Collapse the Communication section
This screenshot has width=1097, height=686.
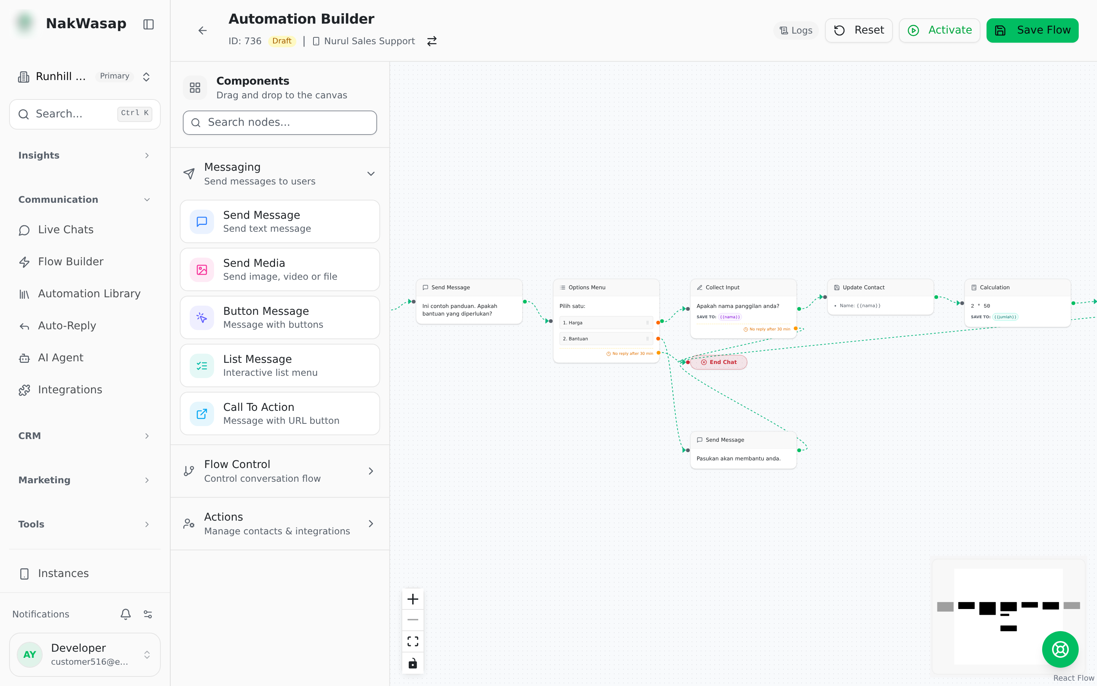click(x=85, y=200)
